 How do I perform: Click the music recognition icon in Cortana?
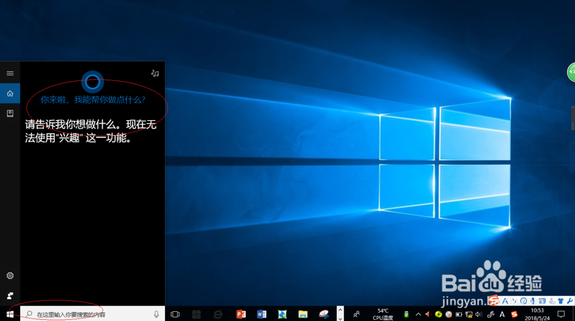point(155,73)
